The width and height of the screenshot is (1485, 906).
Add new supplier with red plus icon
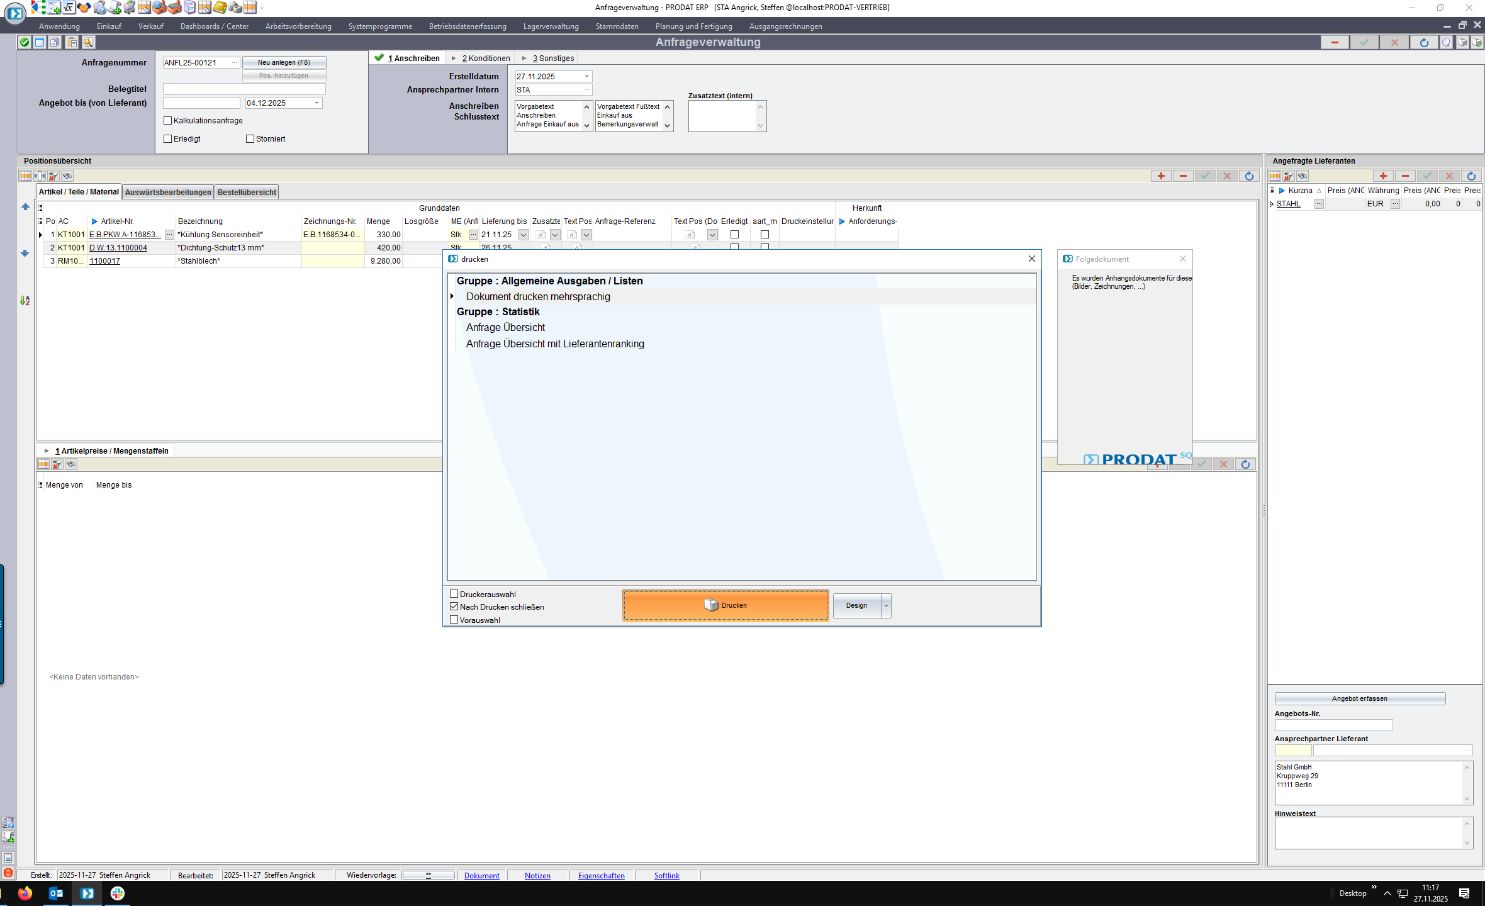click(1383, 176)
